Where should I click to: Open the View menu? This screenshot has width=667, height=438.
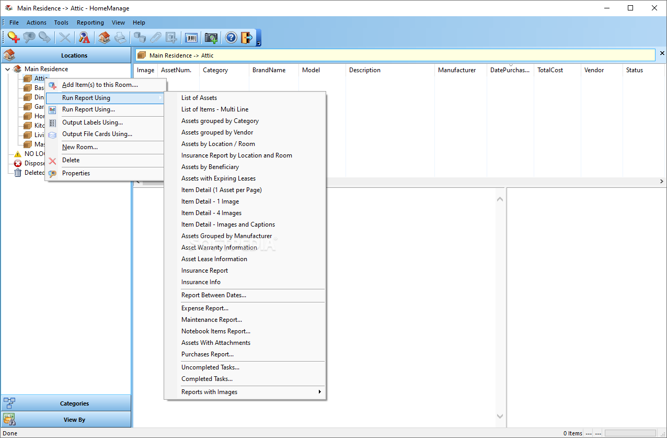[x=119, y=23]
